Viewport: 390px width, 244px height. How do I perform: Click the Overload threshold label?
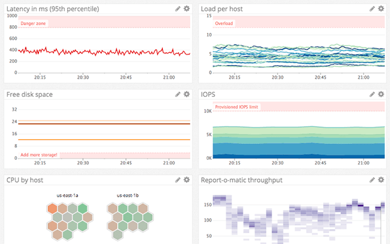(224, 23)
